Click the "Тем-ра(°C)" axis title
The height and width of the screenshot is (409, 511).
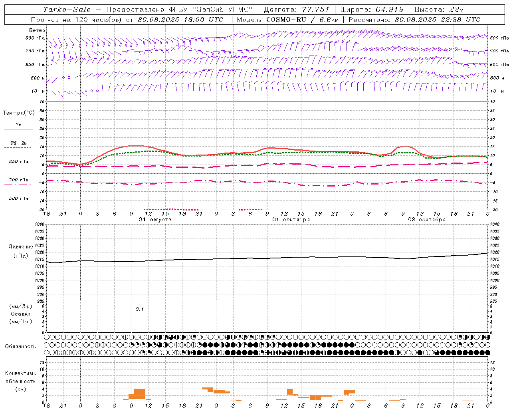tap(19, 113)
